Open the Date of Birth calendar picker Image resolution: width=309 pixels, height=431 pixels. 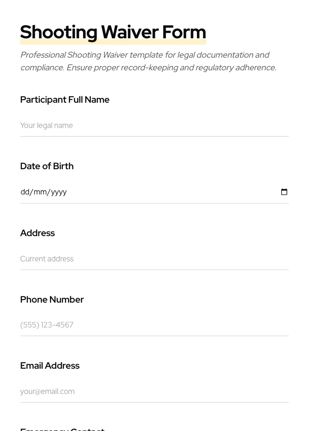click(x=284, y=192)
